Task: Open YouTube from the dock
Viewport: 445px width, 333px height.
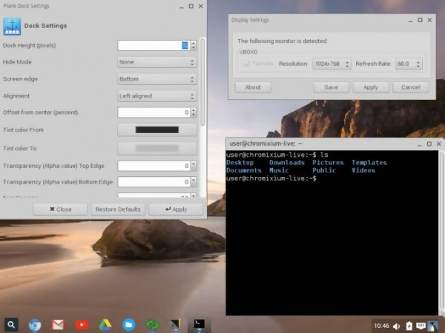Action: click(x=82, y=325)
